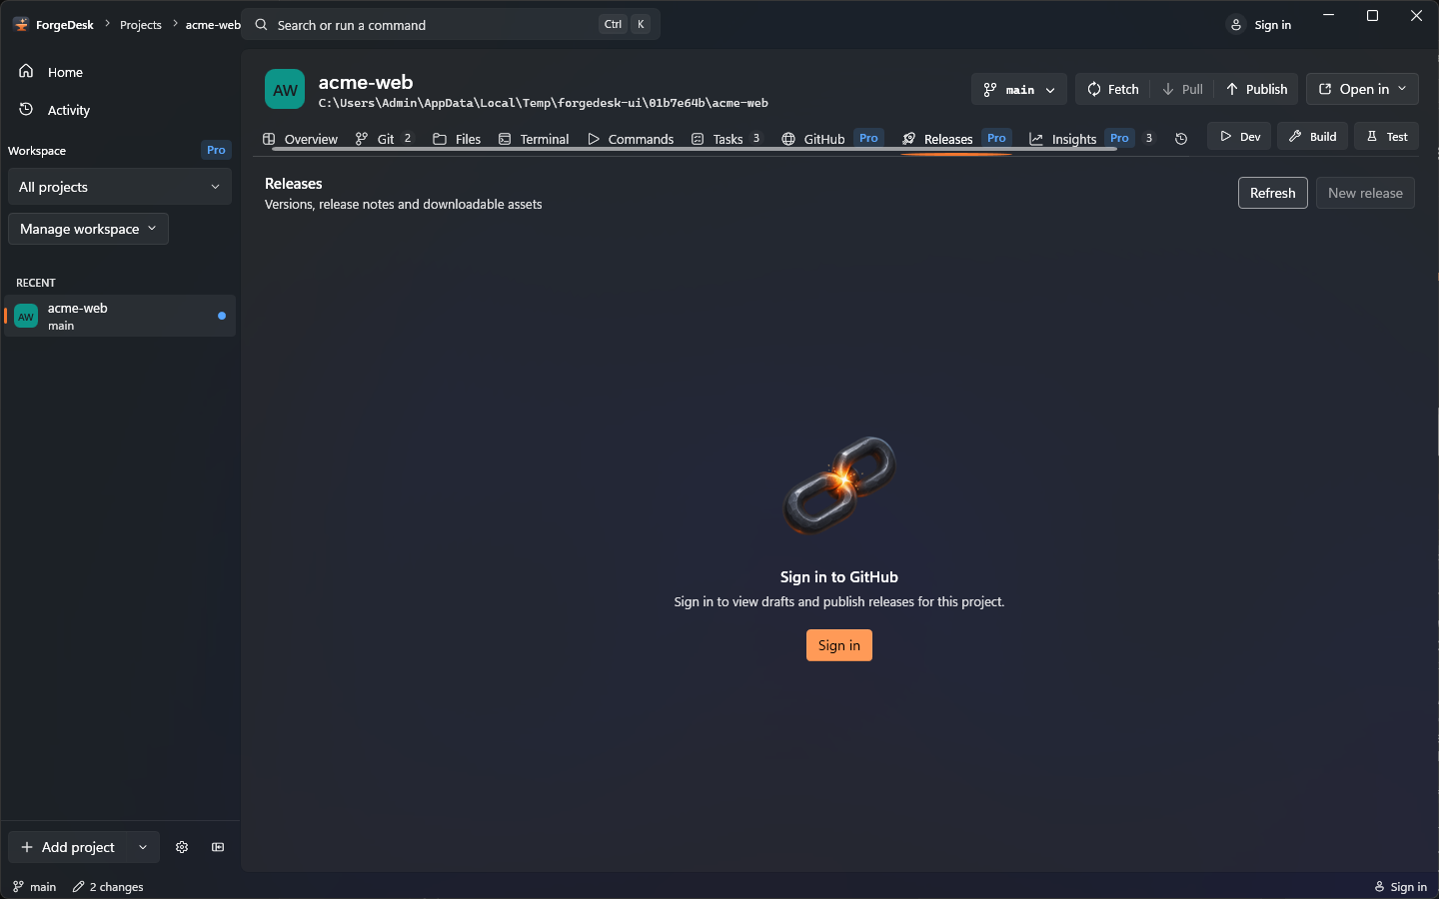Screen dimensions: 1439x899
Task: Run the Dev command
Action: [x=1239, y=136]
